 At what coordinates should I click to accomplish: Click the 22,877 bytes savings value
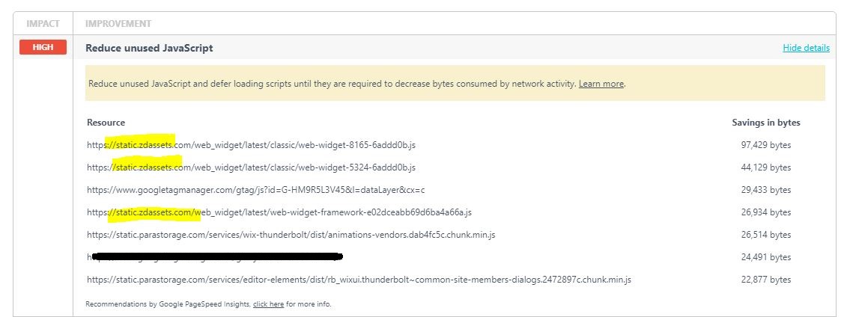[x=765, y=280]
